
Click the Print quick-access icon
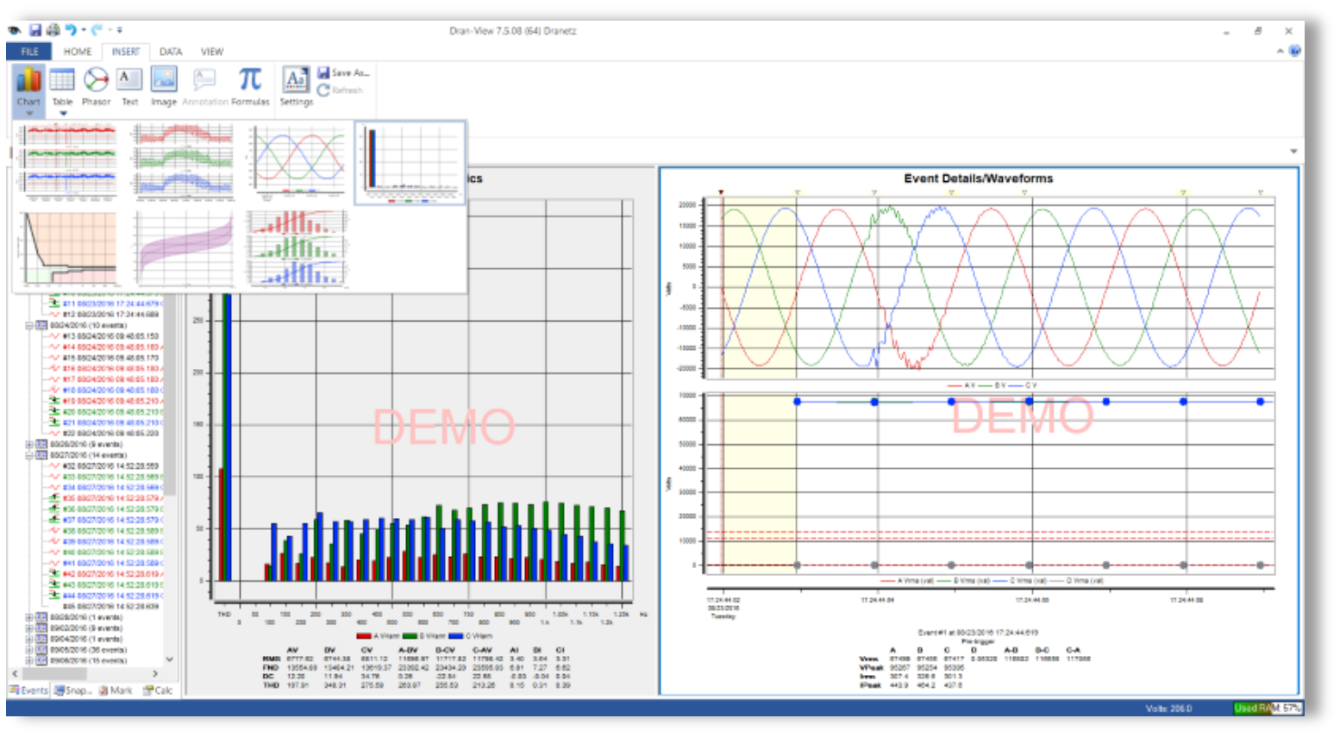(x=53, y=30)
